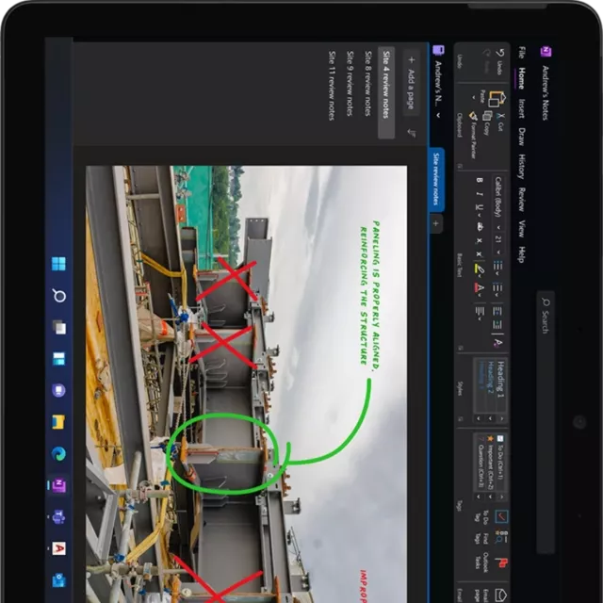Open Microsoft Edge from taskbar
The width and height of the screenshot is (603, 603).
(x=58, y=454)
